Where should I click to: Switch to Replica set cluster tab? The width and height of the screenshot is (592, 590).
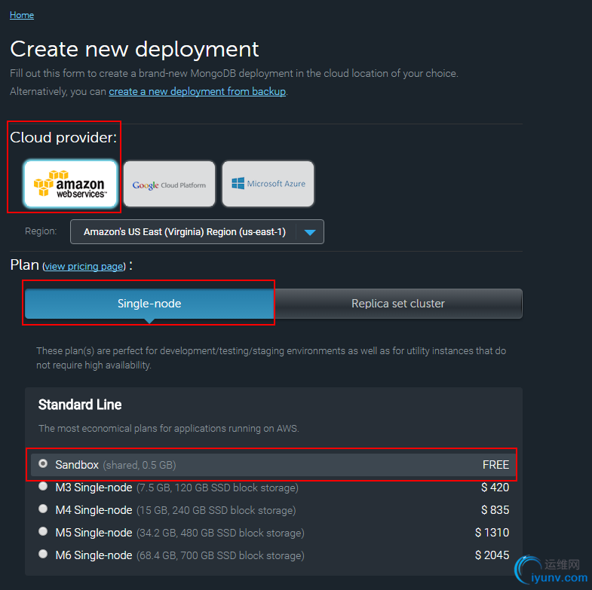pyautogui.click(x=398, y=304)
